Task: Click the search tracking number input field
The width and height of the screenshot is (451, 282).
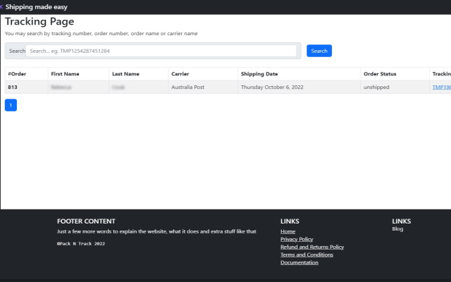Action: tap(161, 51)
